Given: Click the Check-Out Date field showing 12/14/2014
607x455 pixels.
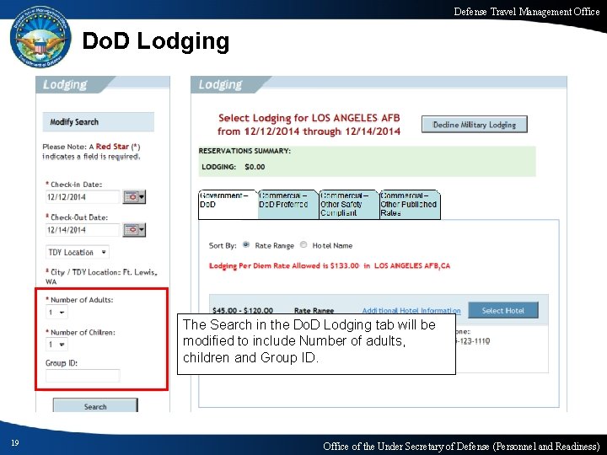Looking at the screenshot, I should (x=83, y=230).
